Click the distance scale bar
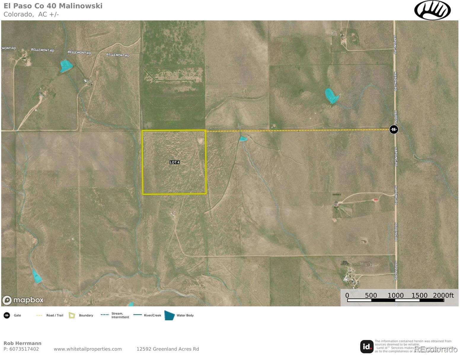The image size is (460, 355). tap(395, 300)
